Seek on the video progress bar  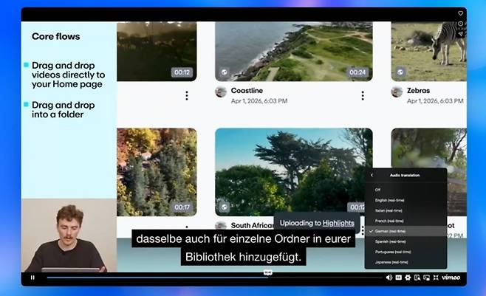[214, 278]
